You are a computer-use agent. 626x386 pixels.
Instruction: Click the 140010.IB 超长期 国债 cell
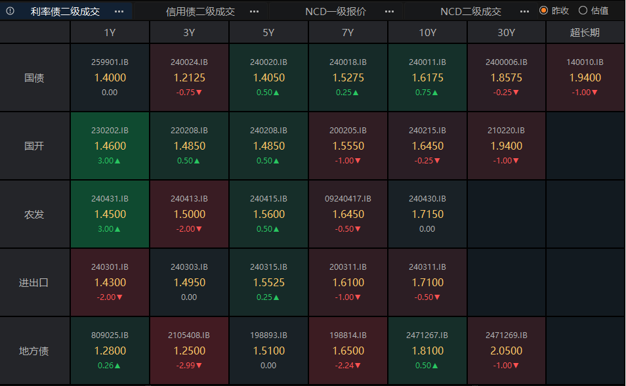pyautogui.click(x=585, y=77)
